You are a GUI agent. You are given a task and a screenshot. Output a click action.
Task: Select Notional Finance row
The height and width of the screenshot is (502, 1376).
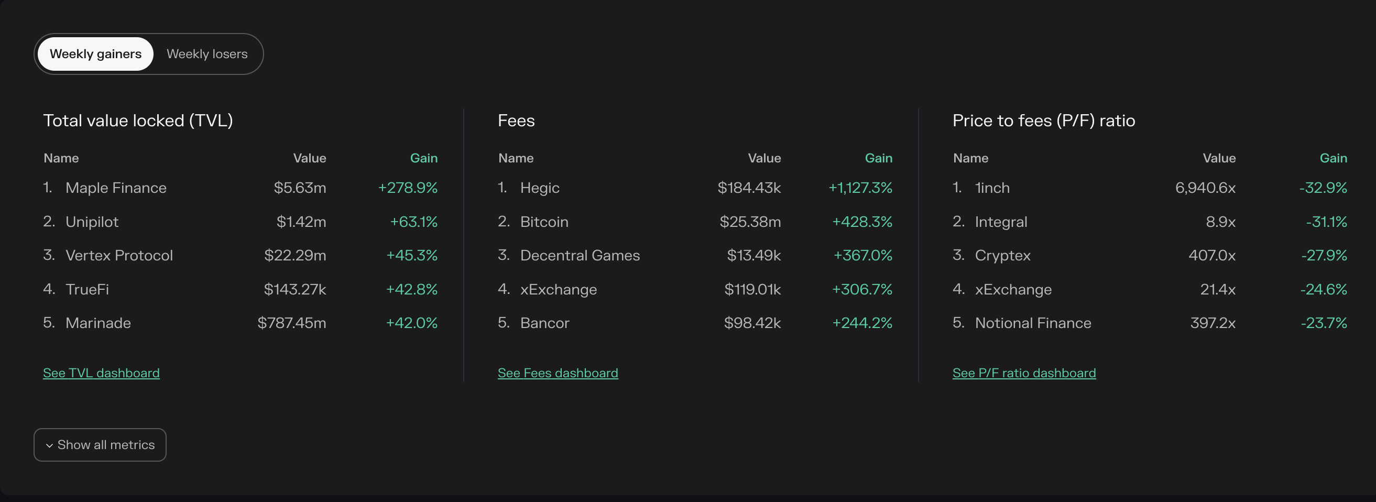click(x=1033, y=323)
